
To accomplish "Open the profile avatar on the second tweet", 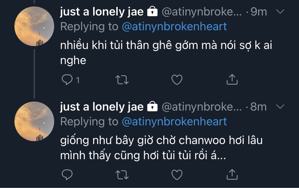I will tap(34, 121).
